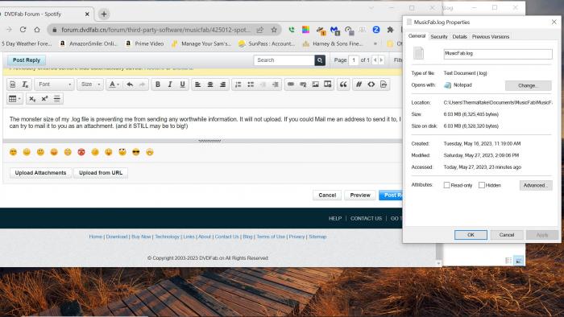Screen dimensions: 564x317
Task: Cancel the forum reply
Action: pyautogui.click(x=327, y=195)
